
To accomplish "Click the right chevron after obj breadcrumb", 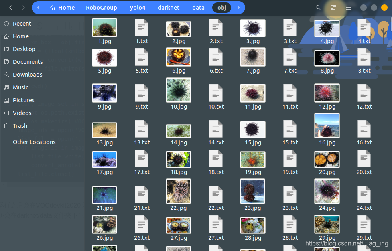I will click(x=238, y=7).
